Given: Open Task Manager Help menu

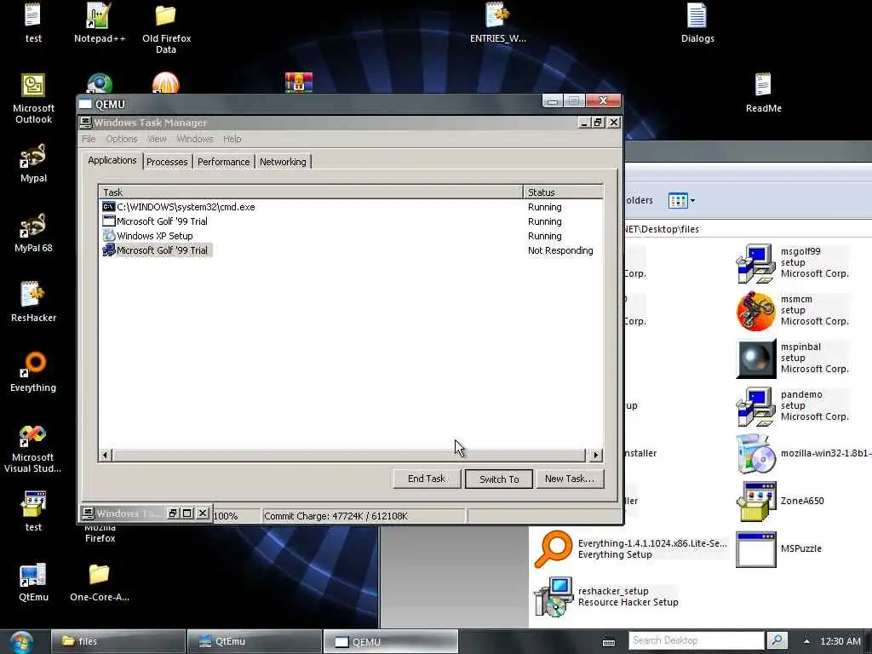Looking at the screenshot, I should pos(232,139).
